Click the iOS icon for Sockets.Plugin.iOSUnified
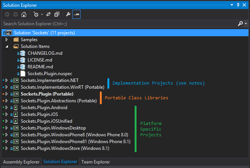This screenshot has height=168, width=250. coord(16,122)
